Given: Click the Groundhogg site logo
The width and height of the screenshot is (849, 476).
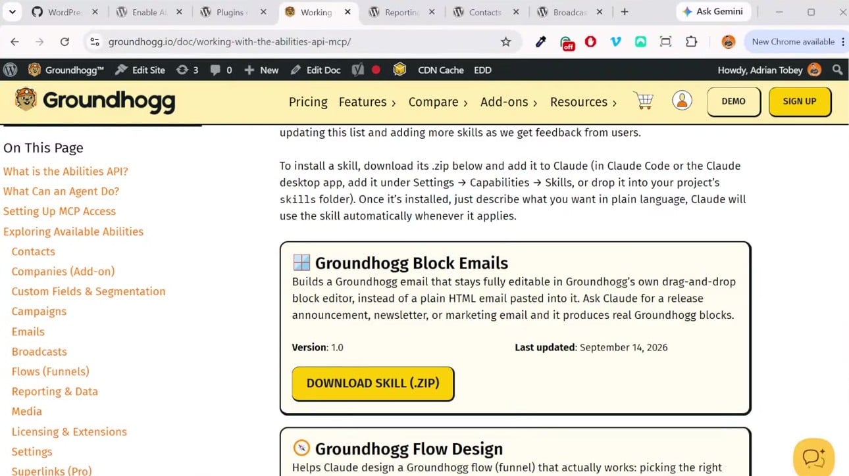Looking at the screenshot, I should click(x=95, y=101).
